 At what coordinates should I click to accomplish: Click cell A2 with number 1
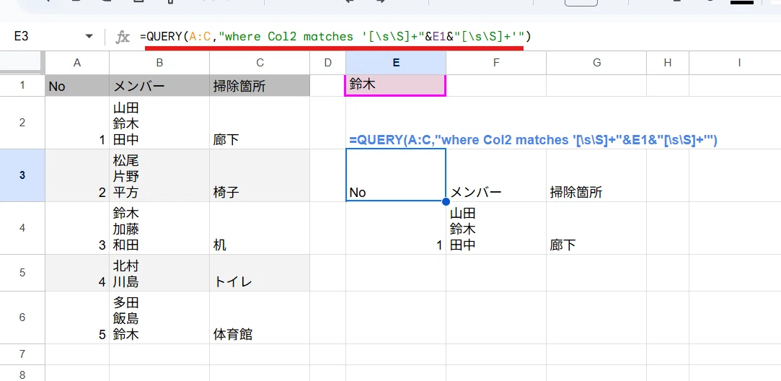77,123
